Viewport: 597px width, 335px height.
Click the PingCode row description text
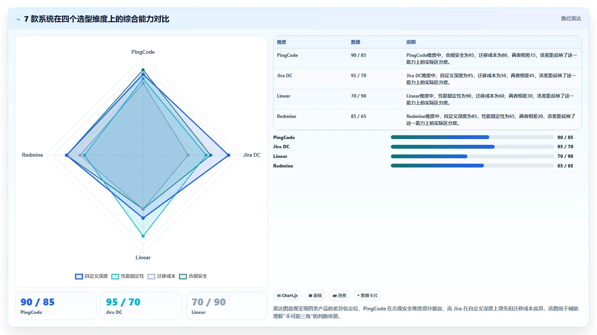(492, 59)
